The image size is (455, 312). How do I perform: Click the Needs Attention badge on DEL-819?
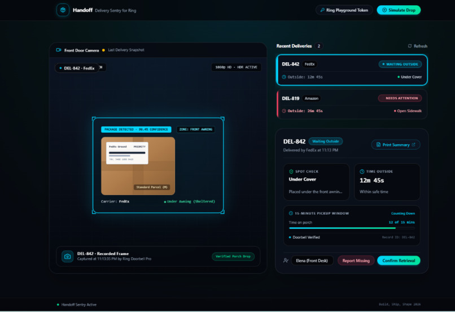[x=400, y=98]
